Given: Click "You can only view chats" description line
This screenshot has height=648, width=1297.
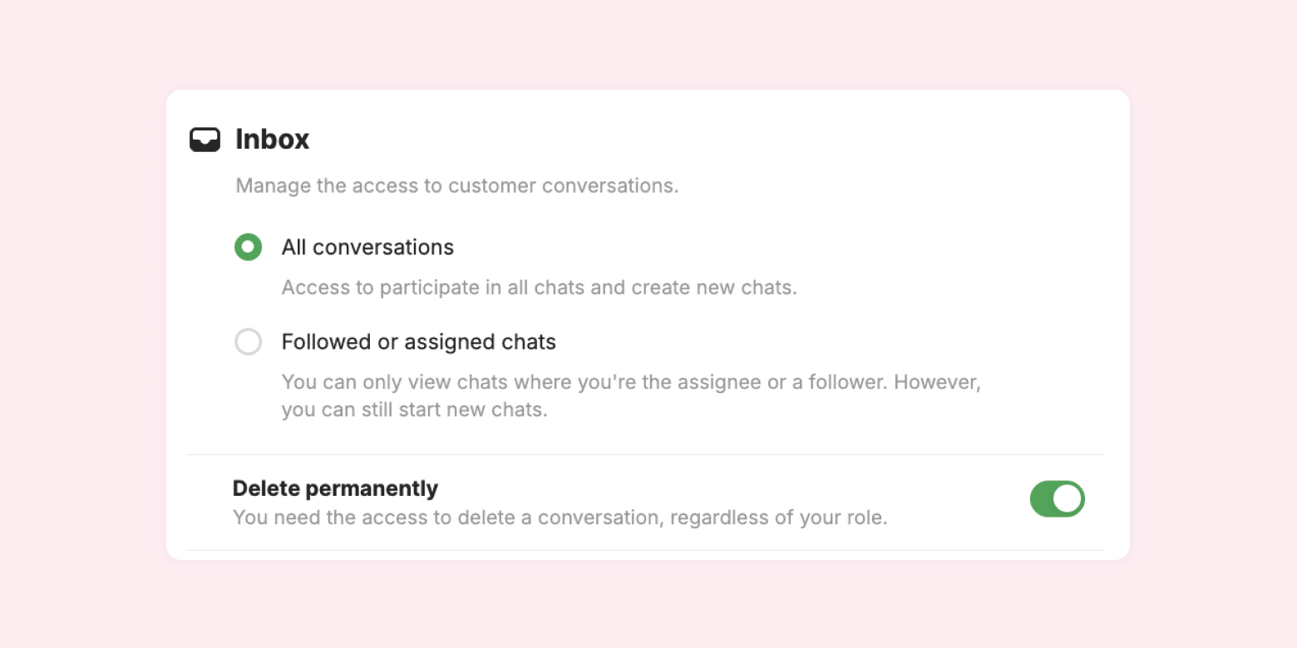Looking at the screenshot, I should (x=631, y=383).
